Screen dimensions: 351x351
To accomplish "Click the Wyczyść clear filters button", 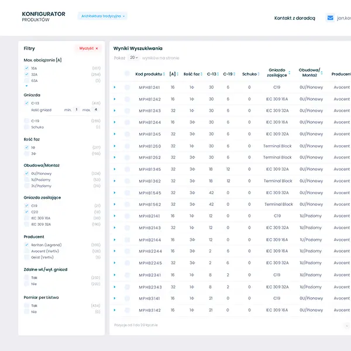I will [x=89, y=49].
